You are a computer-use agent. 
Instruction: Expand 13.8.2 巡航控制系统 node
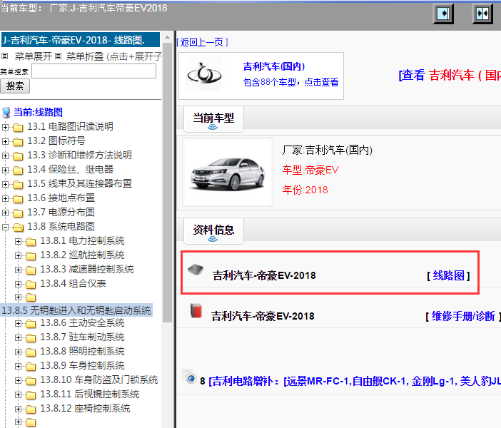coord(19,255)
